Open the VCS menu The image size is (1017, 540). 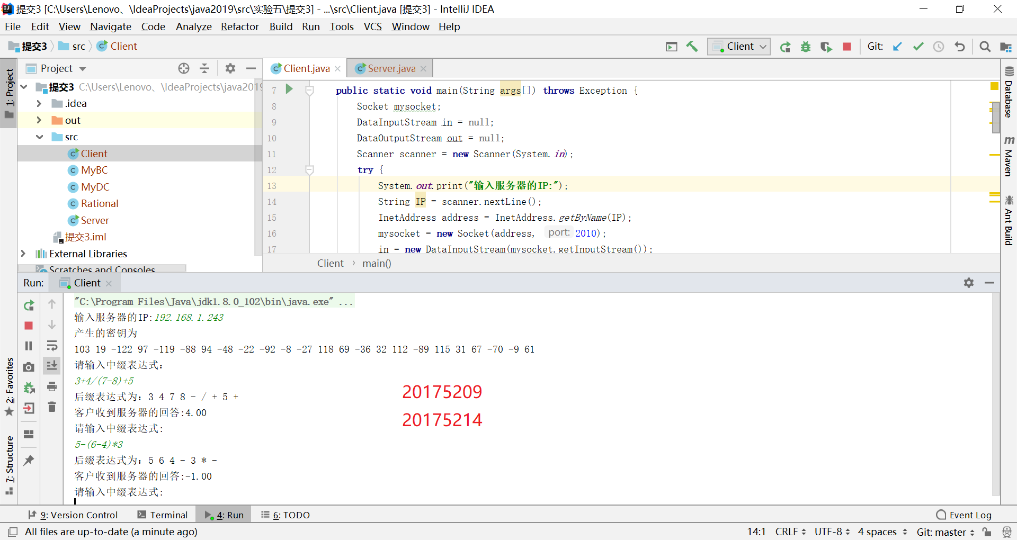[x=372, y=26]
